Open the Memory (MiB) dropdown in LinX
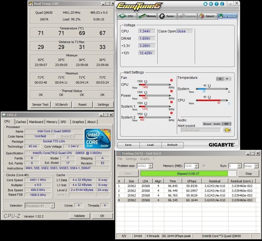This screenshot has height=241, width=262. point(197,166)
